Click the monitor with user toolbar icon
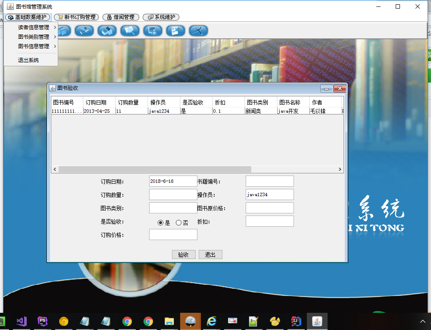The image size is (431, 330). 153,31
